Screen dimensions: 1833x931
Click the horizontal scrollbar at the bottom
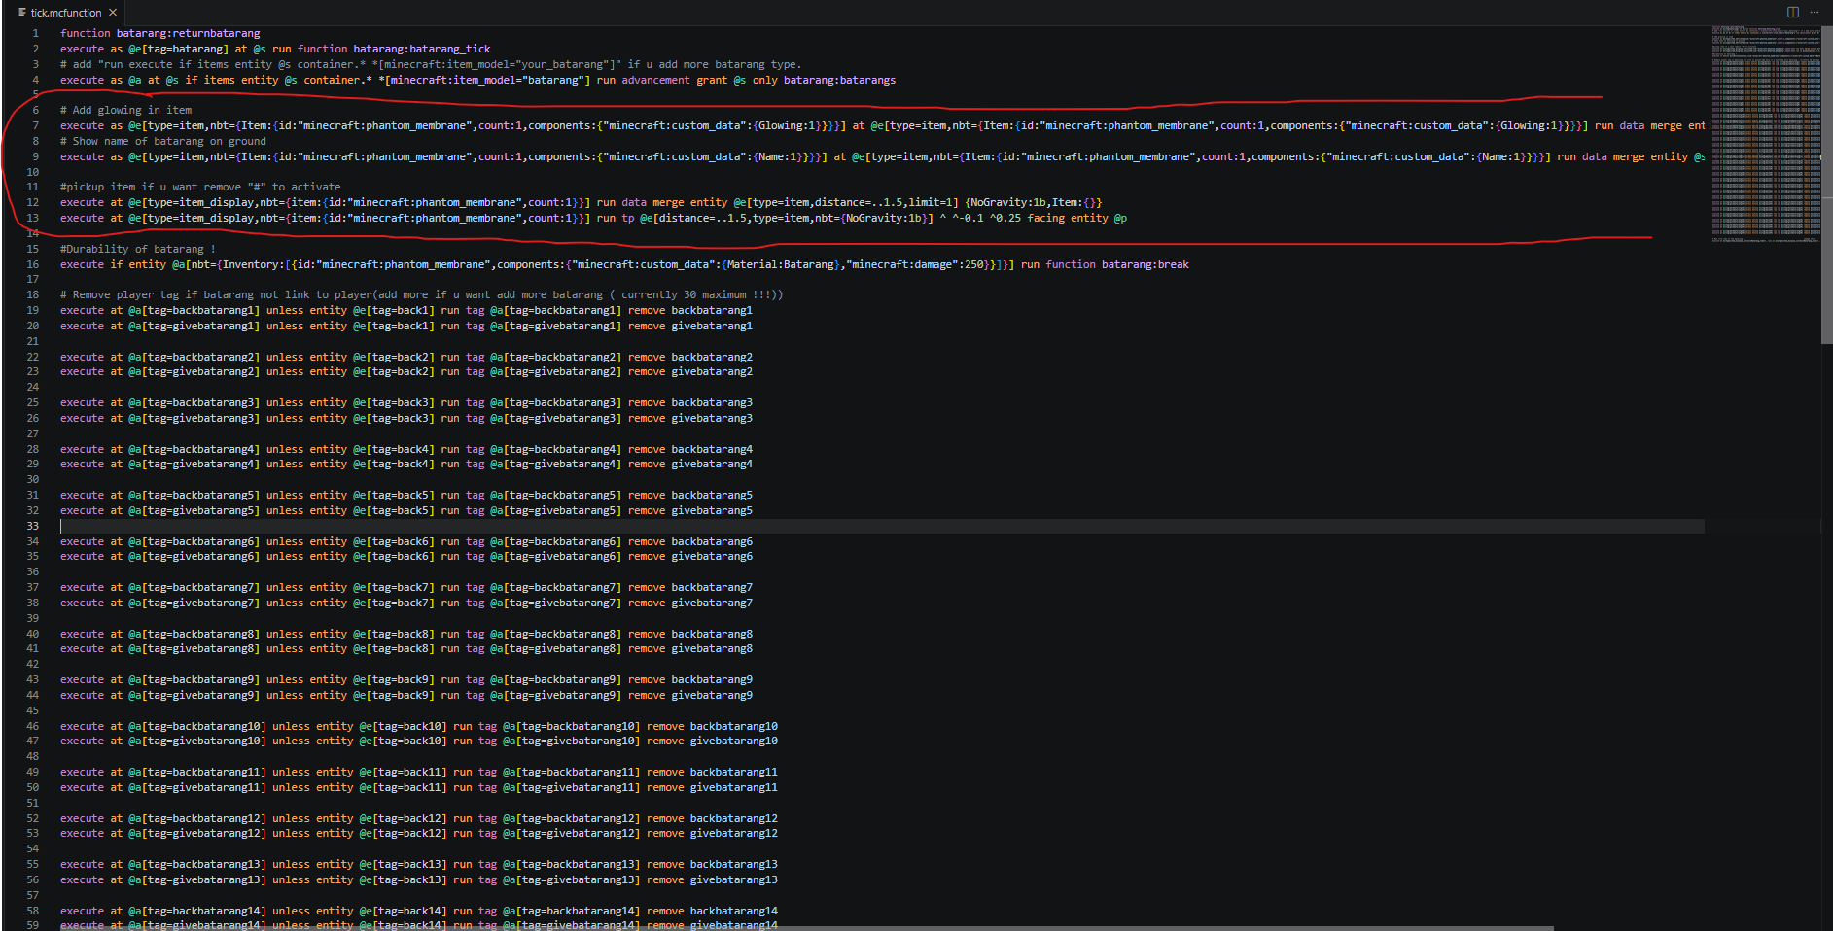[x=807, y=927]
